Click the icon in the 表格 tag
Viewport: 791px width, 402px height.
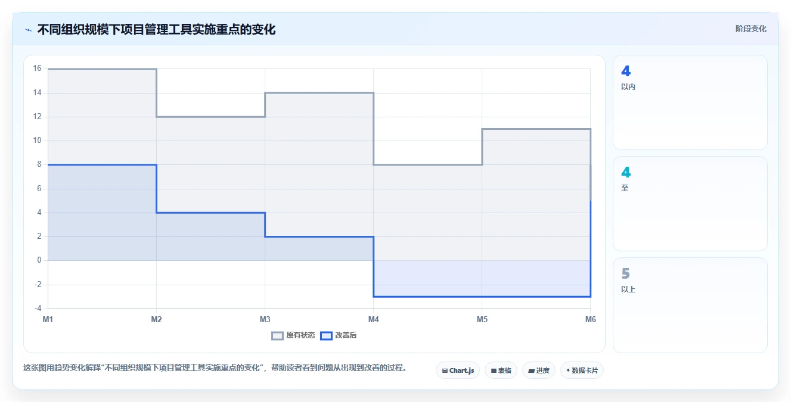[494, 370]
